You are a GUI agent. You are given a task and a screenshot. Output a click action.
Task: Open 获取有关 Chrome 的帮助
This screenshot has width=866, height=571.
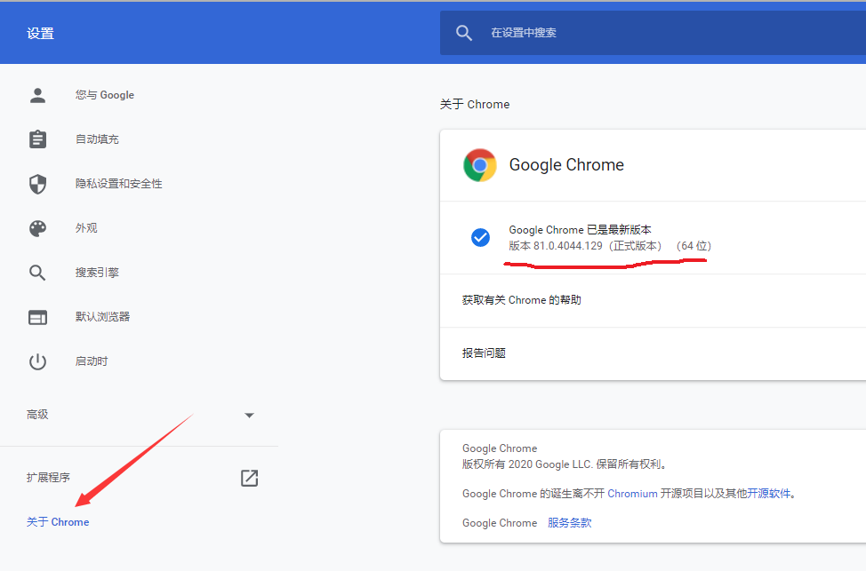(653, 300)
